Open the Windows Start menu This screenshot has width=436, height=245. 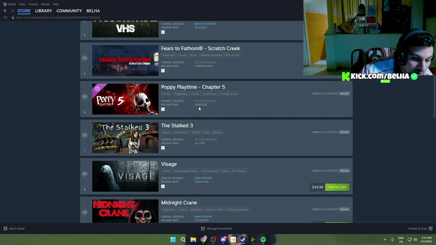click(x=173, y=240)
